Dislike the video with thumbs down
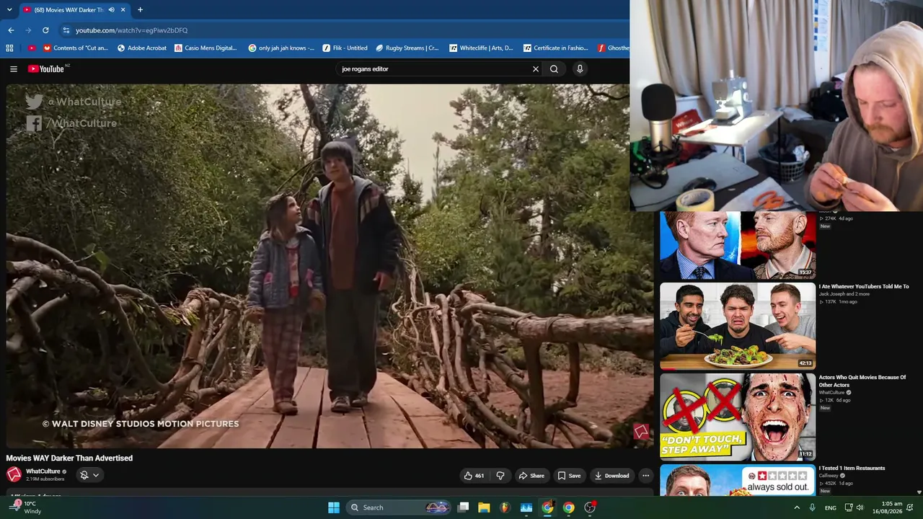Screen dimensions: 923x519 500,476
